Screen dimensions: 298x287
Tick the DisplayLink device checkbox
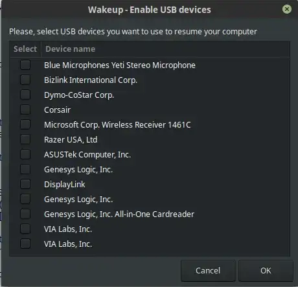(x=25, y=184)
